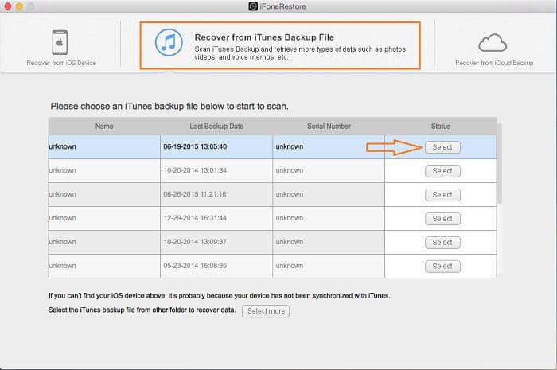Image resolution: width=557 pixels, height=370 pixels.
Task: Select date cell 05-23-2014 16:08:36
Action: (x=216, y=266)
